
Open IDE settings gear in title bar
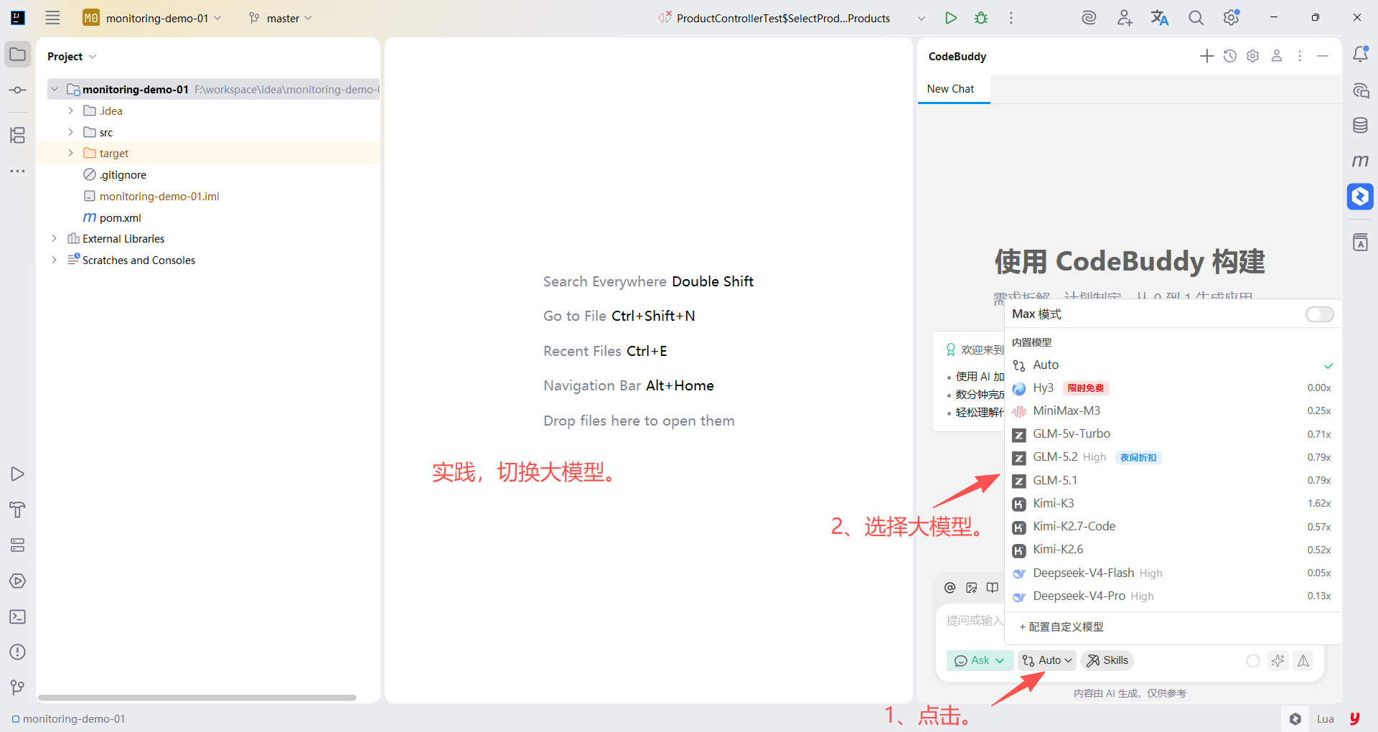point(1232,18)
